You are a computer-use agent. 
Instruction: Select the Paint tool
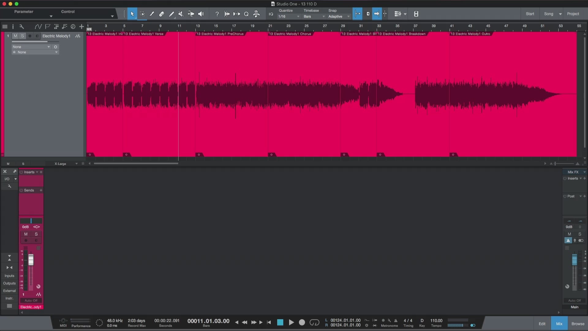click(171, 14)
